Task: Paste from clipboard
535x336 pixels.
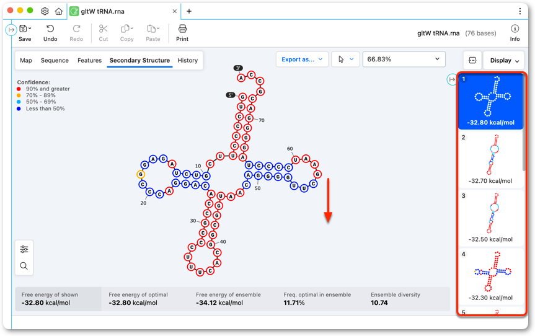Action: (153, 33)
